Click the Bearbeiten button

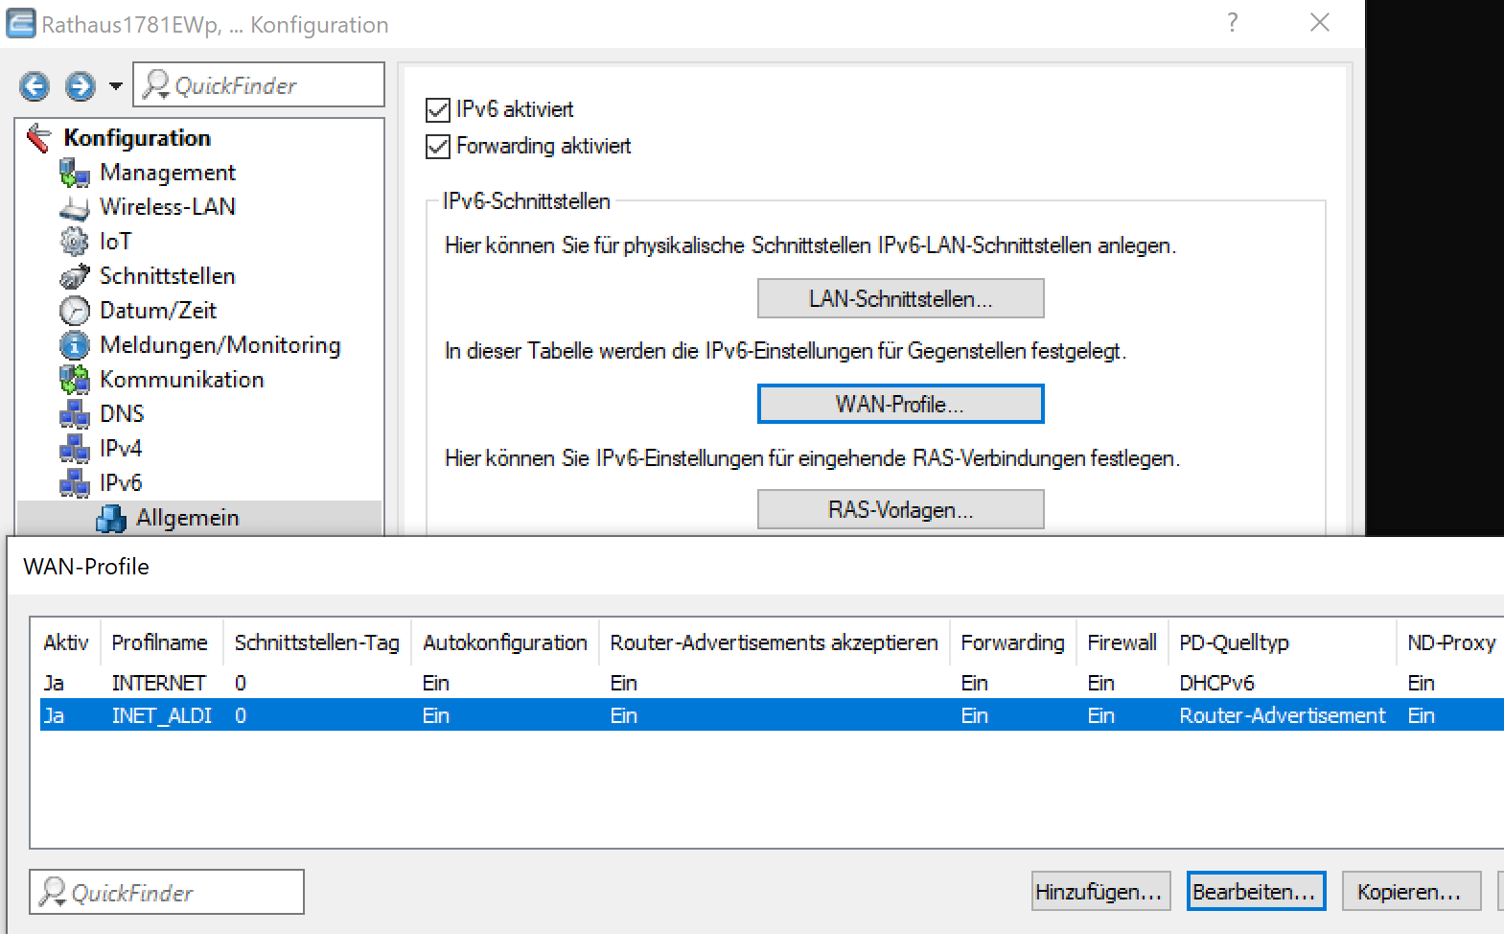[x=1256, y=892]
